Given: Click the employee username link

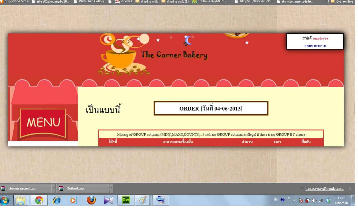Looking at the screenshot, I should click(x=321, y=38).
